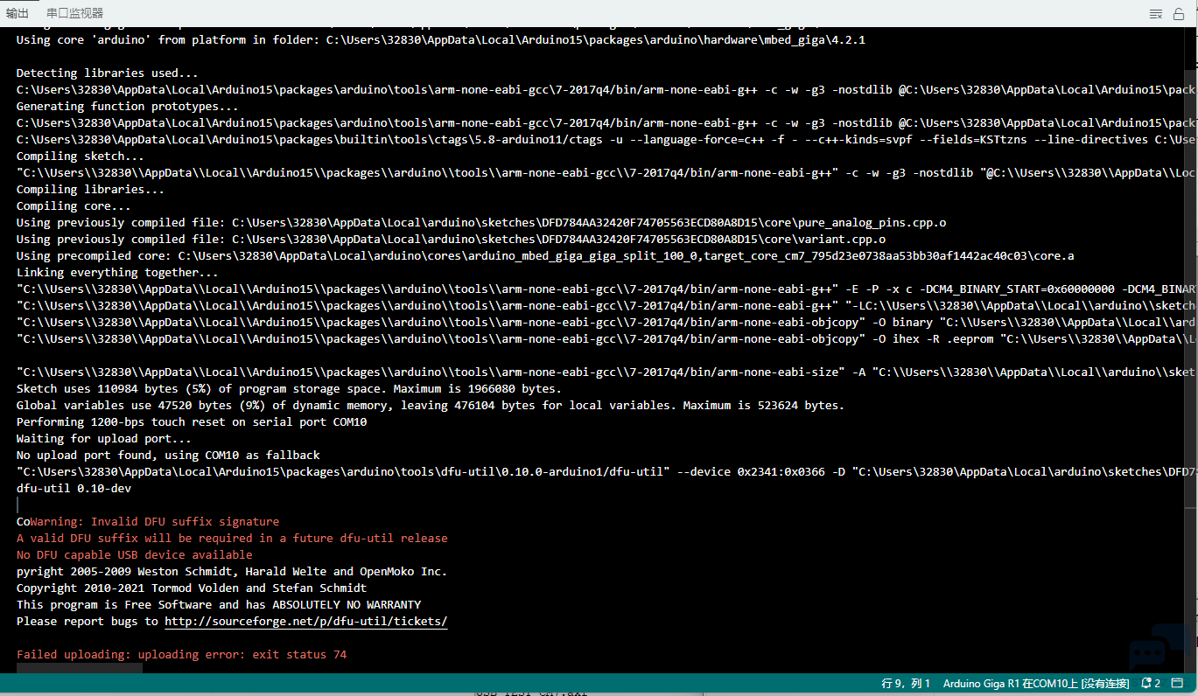Switch to the 输出 (Output) tab
The height and width of the screenshot is (696, 1198).
point(17,13)
